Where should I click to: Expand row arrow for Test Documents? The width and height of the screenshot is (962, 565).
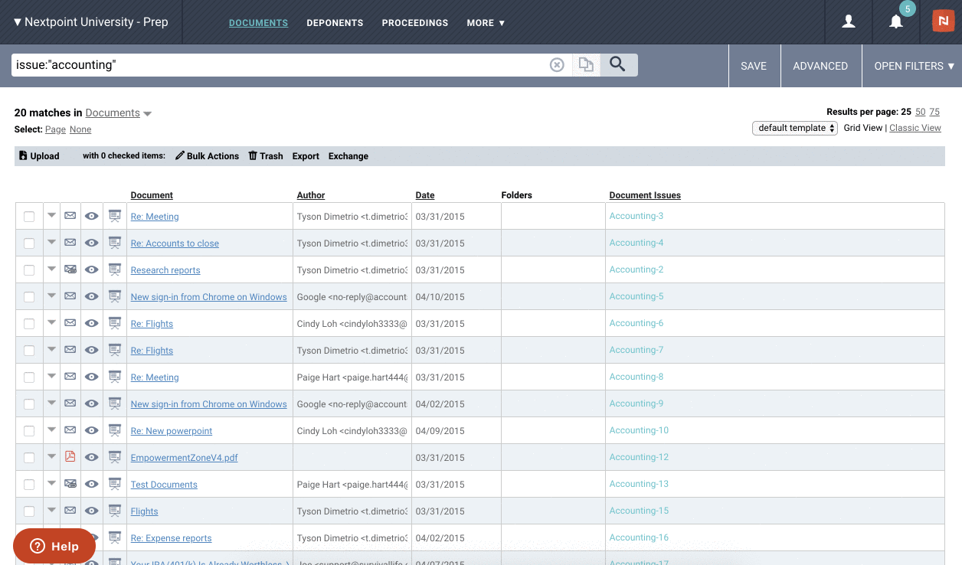51,483
